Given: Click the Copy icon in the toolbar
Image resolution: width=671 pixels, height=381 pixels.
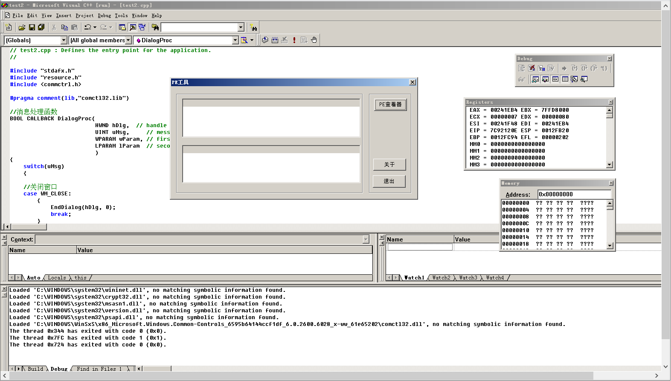Looking at the screenshot, I should coord(64,27).
